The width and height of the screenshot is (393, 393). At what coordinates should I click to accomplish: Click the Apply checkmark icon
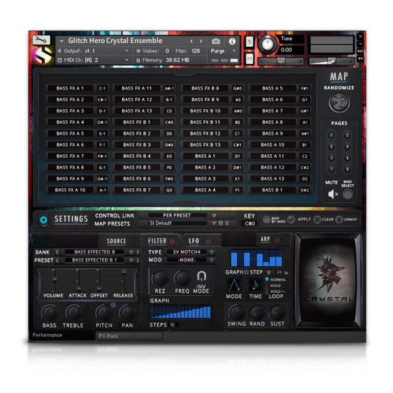(291, 220)
